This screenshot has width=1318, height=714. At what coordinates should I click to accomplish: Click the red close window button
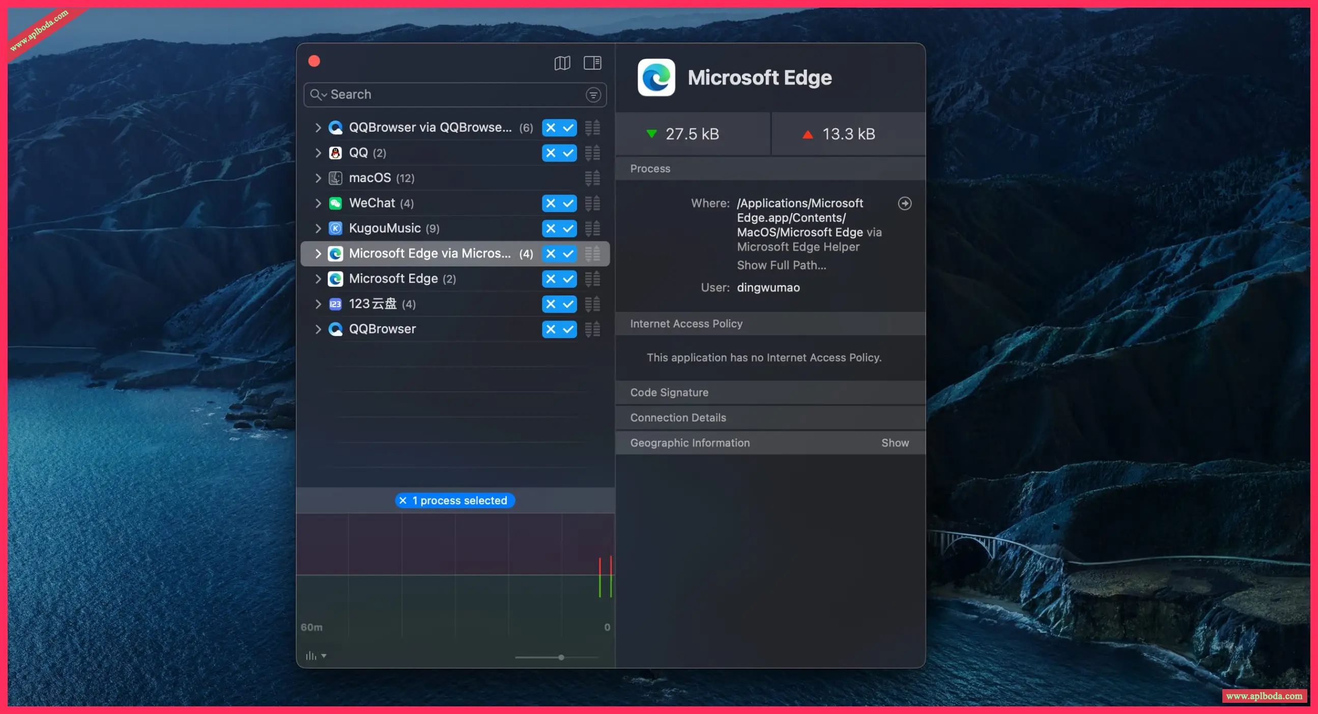coord(314,62)
